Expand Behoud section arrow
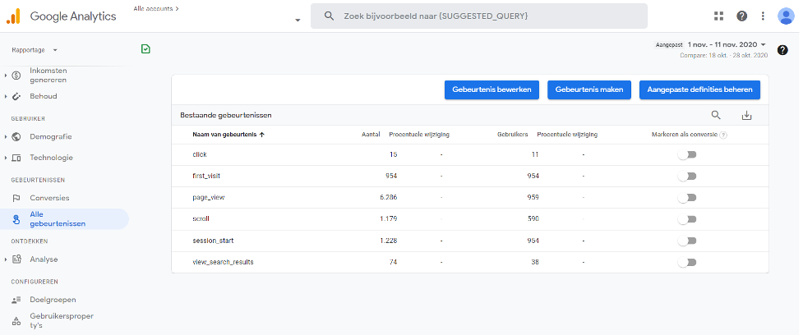This screenshot has width=803, height=335. tap(6, 96)
